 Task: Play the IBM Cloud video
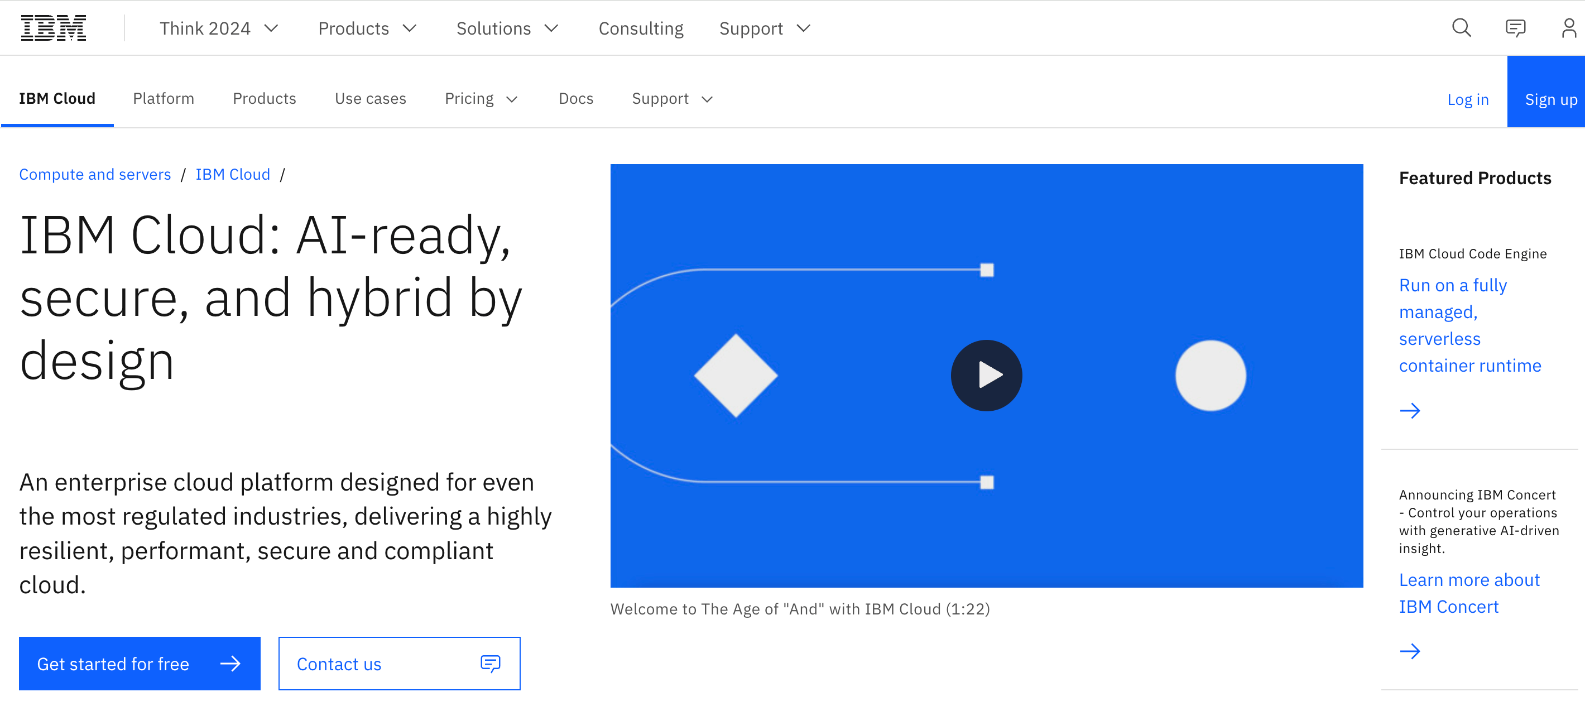(986, 375)
